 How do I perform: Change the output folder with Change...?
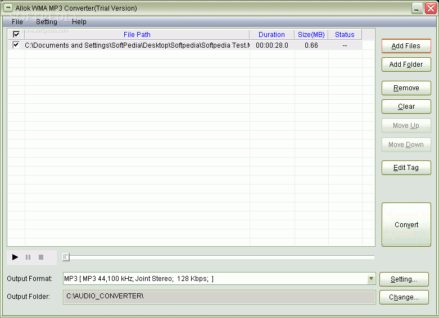pyautogui.click(x=404, y=297)
